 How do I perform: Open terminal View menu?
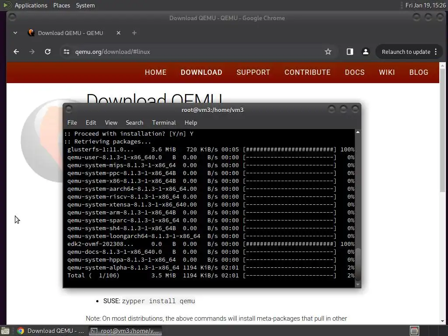coord(111,122)
